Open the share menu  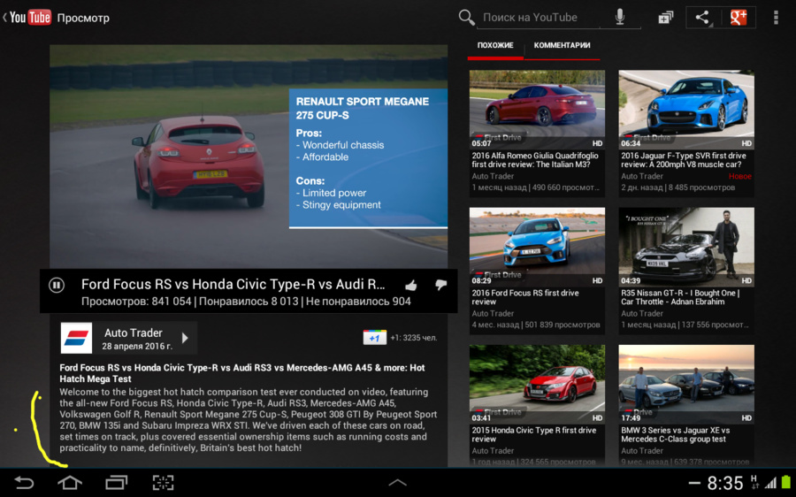[702, 18]
